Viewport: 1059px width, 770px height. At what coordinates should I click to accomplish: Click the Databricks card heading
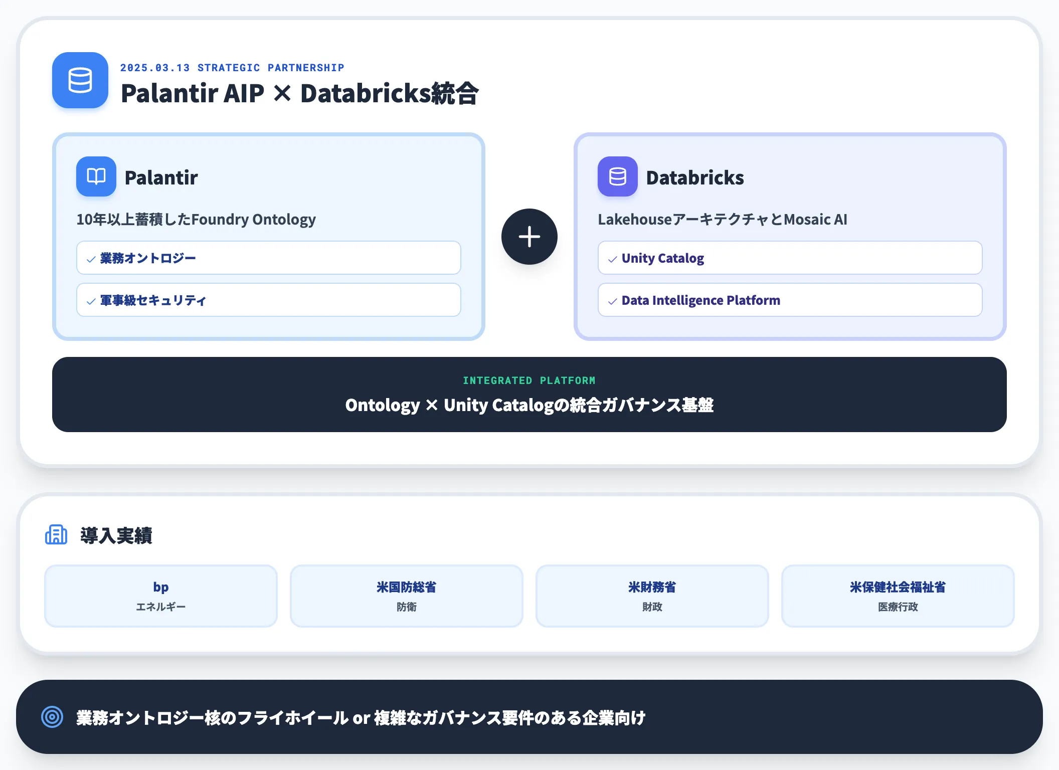695,177
